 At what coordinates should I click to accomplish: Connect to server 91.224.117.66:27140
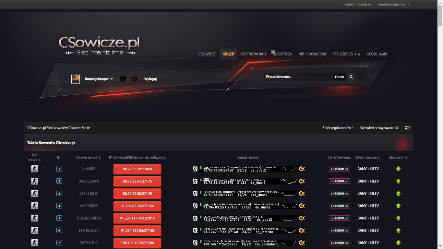point(137,231)
